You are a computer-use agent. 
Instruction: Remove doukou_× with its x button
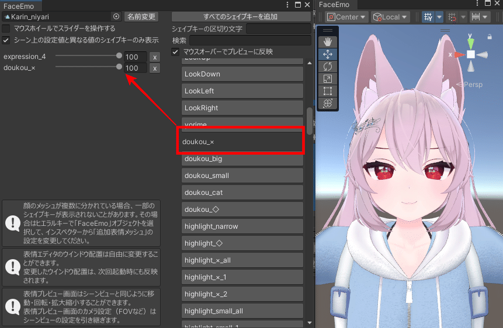point(155,68)
